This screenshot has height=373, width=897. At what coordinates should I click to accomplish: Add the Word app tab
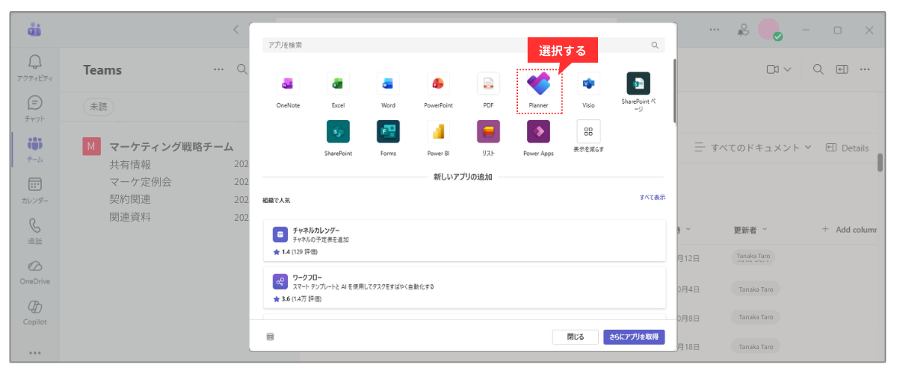388,90
